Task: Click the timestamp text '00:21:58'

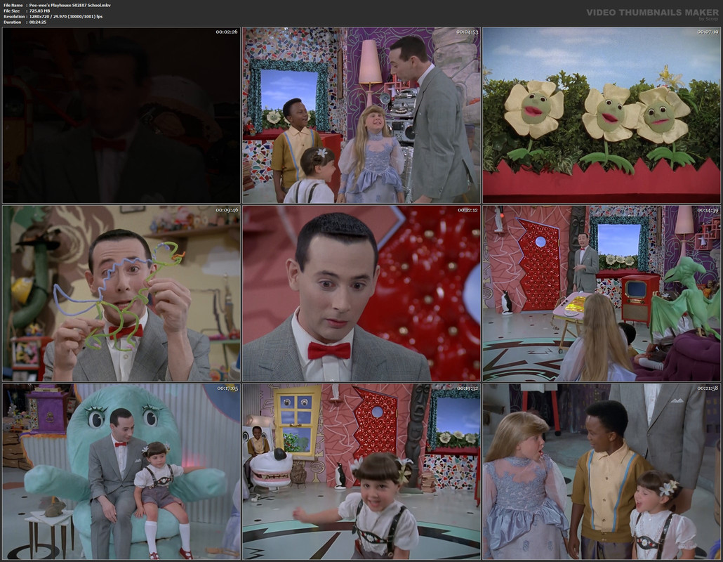Action: coord(708,388)
